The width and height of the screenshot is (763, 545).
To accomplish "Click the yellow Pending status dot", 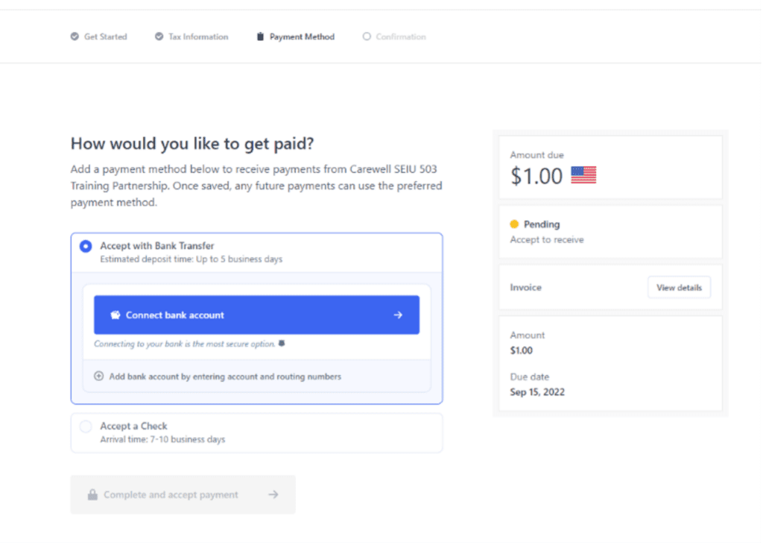I will click(x=514, y=224).
